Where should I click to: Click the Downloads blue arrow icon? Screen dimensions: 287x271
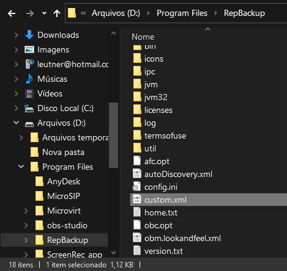point(29,35)
